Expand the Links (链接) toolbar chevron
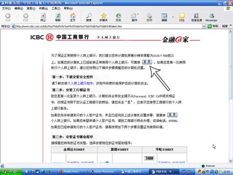 coord(230,26)
